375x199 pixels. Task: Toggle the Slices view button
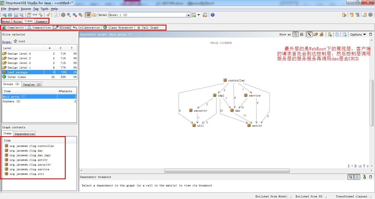(62, 27)
